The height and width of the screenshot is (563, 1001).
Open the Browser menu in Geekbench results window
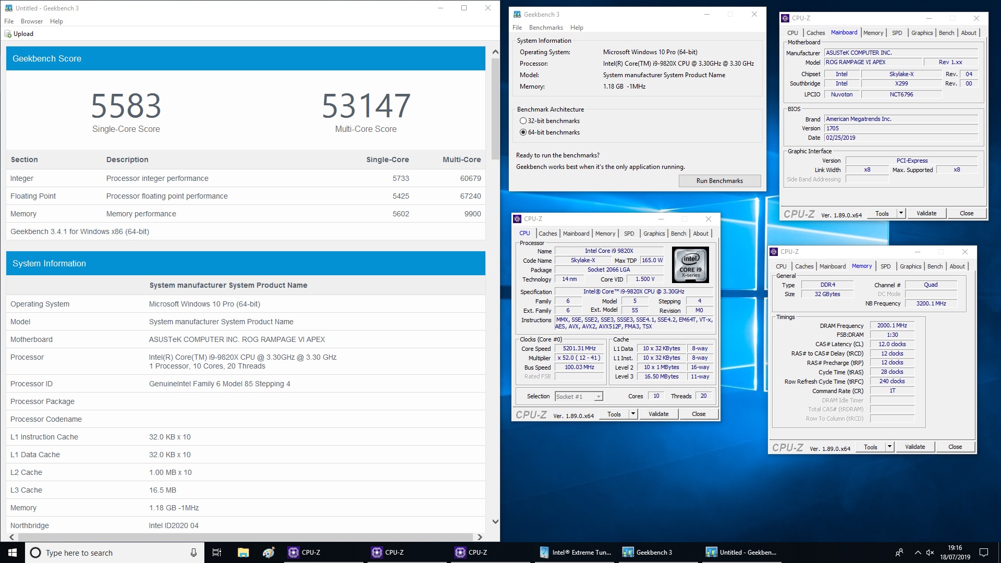point(32,21)
